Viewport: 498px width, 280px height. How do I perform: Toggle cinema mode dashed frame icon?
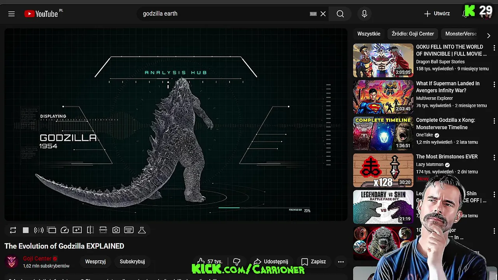click(x=52, y=230)
